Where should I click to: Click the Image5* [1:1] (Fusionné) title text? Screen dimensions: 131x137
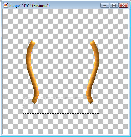[29, 6]
